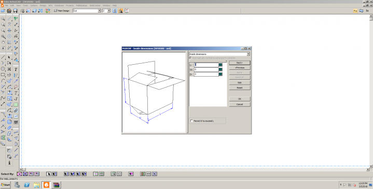Select the Rectangle drawing tool
The width and height of the screenshot is (373, 189).
(3, 75)
